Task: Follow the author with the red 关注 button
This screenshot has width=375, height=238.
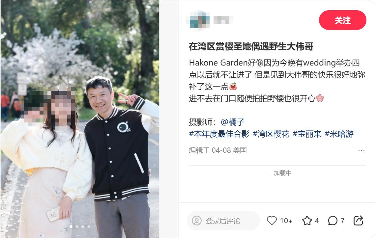Action: (x=342, y=20)
